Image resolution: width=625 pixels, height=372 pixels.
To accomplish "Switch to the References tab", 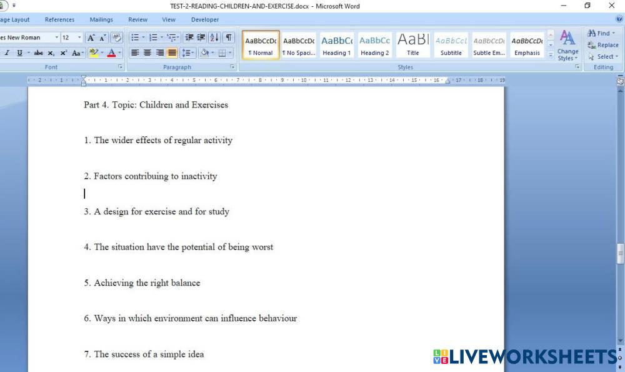I will (x=59, y=20).
